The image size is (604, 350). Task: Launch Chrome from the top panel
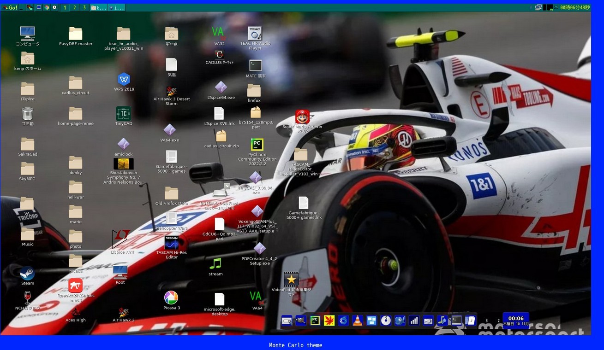pyautogui.click(x=47, y=7)
